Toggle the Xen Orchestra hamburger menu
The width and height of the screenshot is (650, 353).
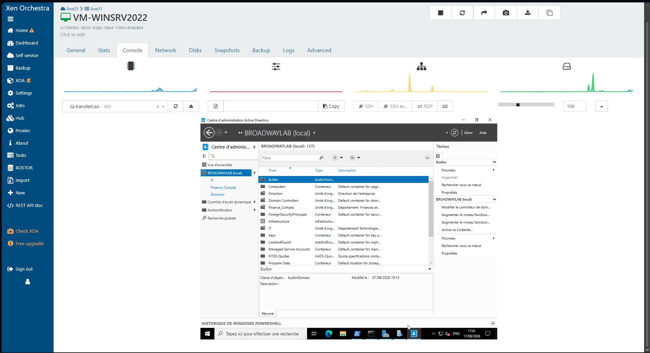[x=10, y=19]
